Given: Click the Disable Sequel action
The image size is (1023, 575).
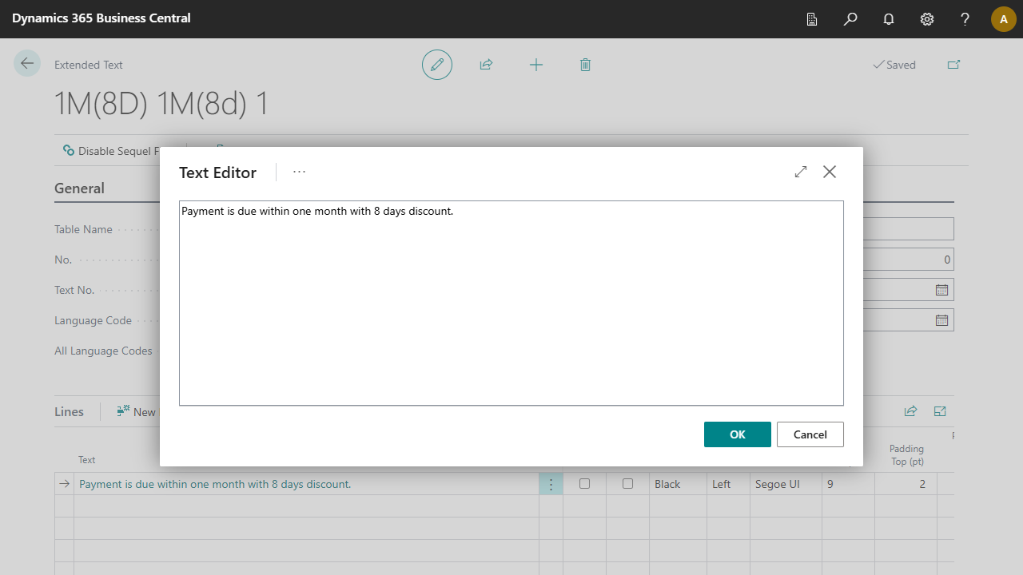Looking at the screenshot, I should pos(111,151).
